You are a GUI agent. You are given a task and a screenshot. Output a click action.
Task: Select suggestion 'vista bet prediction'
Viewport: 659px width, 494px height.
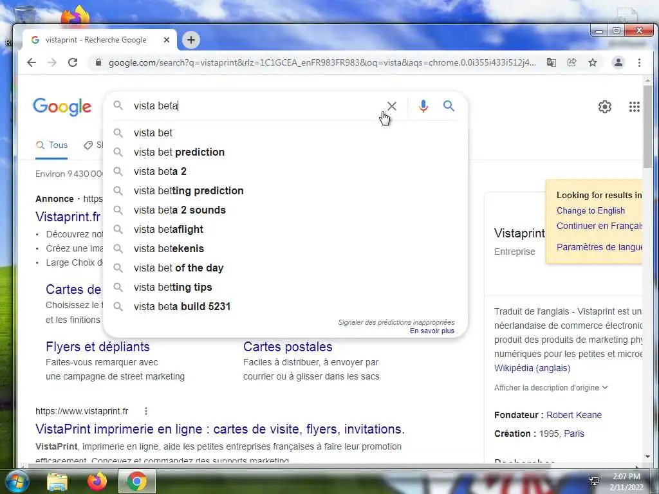click(285, 152)
